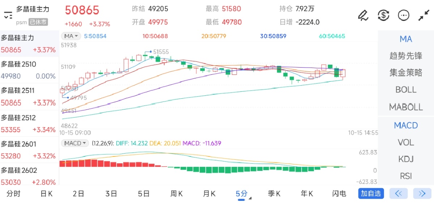Tap the drawing pencil tool icon
The height and width of the screenshot is (207, 434).
click(363, 15)
